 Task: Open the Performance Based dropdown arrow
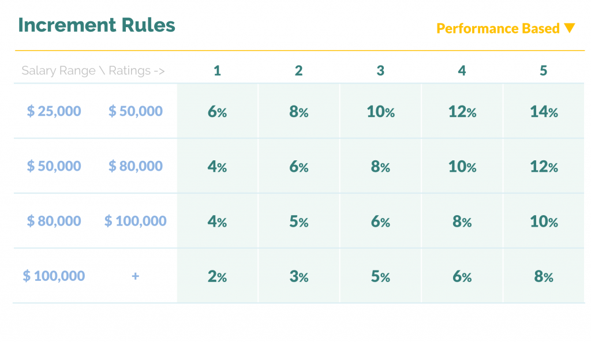pos(570,28)
